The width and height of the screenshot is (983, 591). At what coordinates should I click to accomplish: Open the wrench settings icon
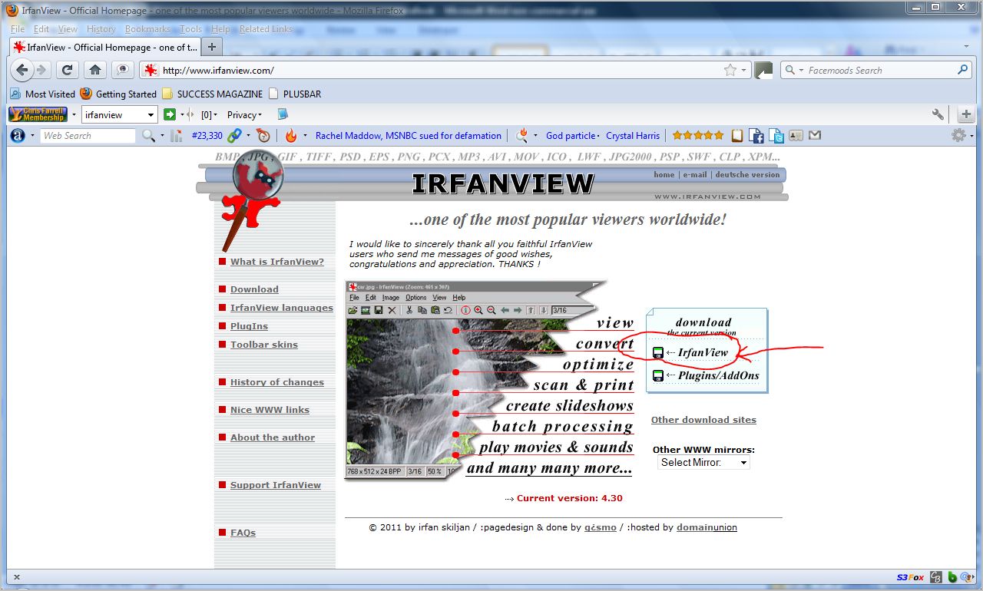coord(938,114)
